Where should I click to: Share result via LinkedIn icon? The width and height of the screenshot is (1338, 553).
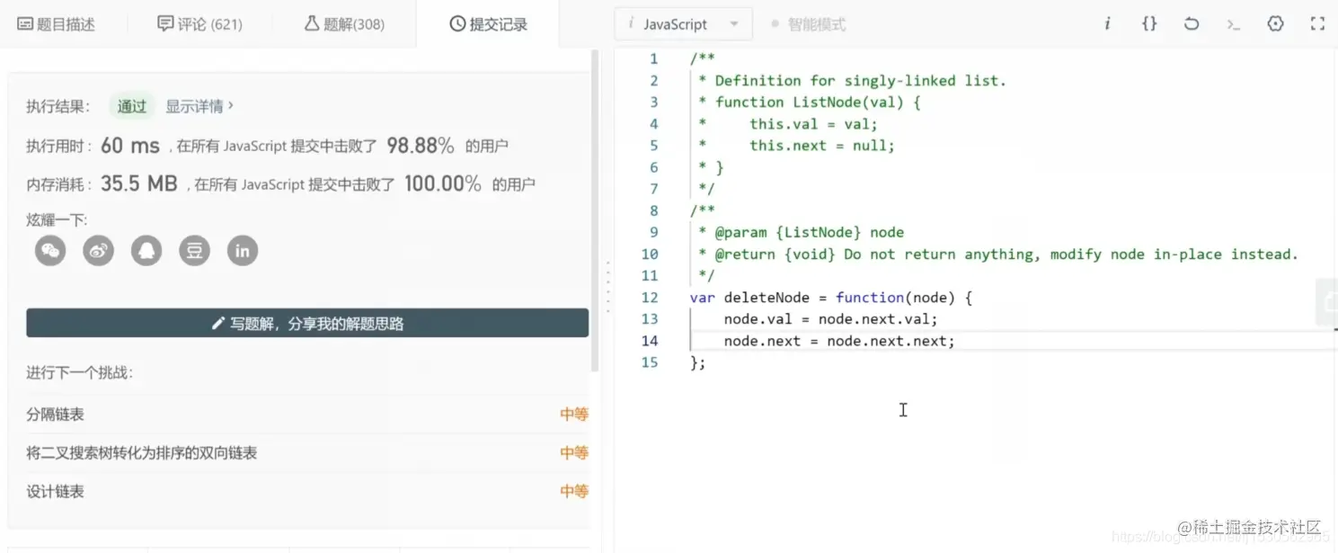(243, 251)
